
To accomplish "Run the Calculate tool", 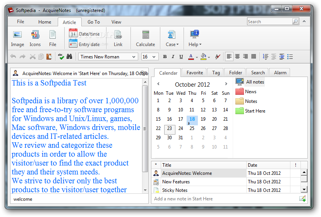I will [145, 38].
